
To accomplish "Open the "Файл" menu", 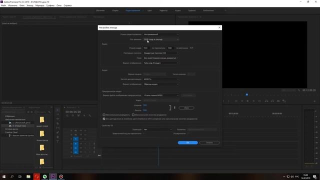I will tap(3, 5).
